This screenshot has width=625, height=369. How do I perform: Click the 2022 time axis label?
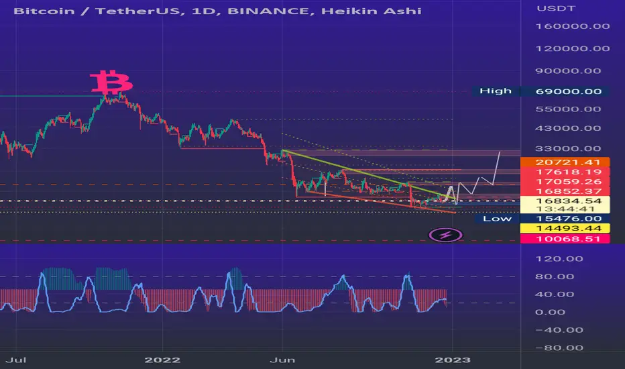coord(162,360)
